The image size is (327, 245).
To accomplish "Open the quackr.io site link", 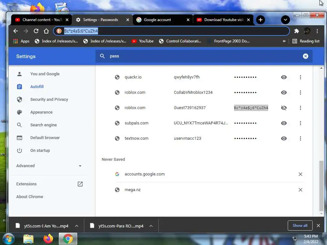I will (x=133, y=77).
